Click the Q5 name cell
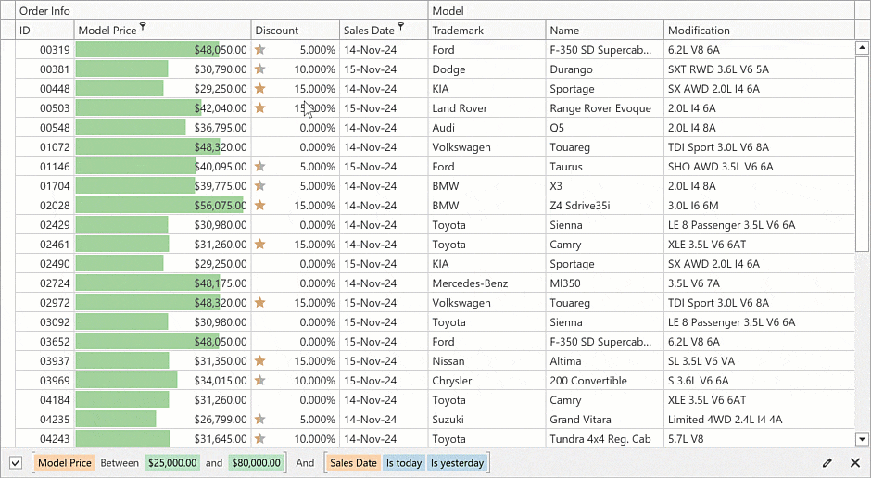Viewport: 871px width, 478px height. [x=604, y=127]
